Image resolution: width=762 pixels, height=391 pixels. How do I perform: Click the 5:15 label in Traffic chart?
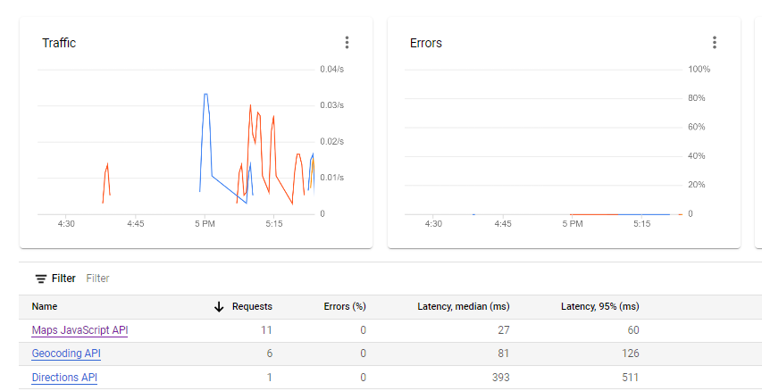[x=273, y=224]
